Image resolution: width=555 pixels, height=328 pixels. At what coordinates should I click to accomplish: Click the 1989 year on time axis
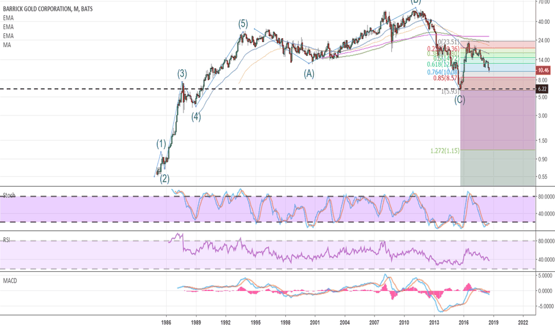[196, 322]
